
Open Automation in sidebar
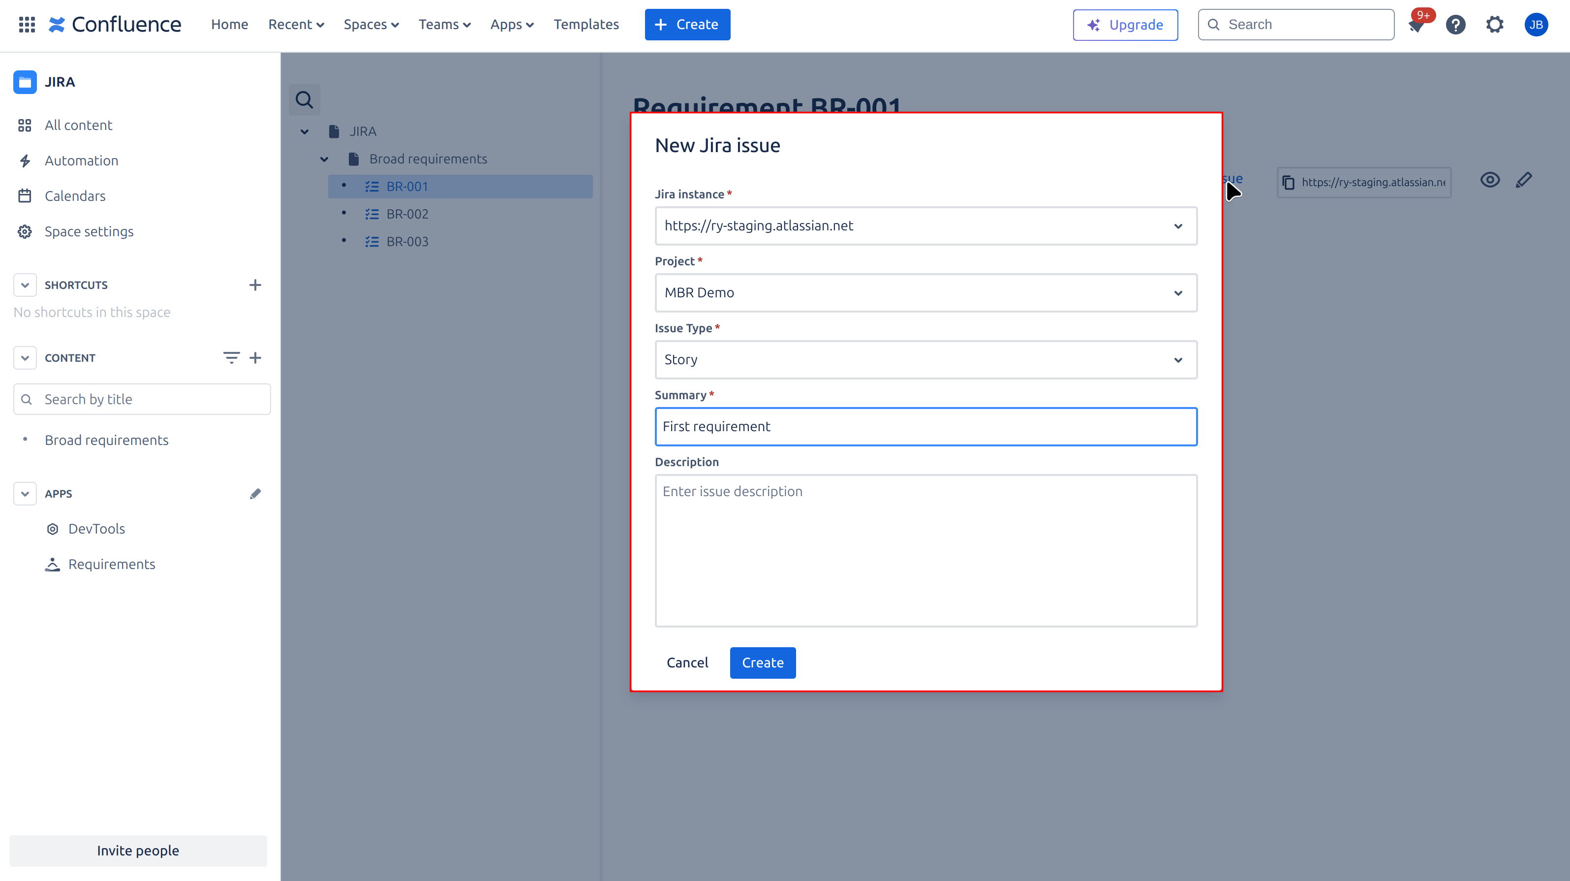[81, 160]
